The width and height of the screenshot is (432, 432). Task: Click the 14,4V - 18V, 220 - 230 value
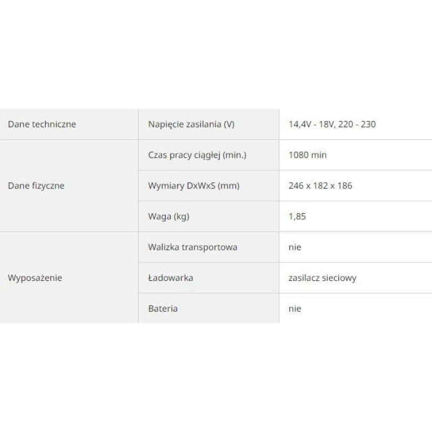click(x=332, y=124)
